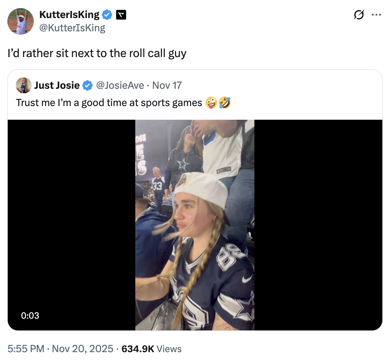Open the 634.9K Views count
Screen dimensions: 386x361
tap(151, 348)
